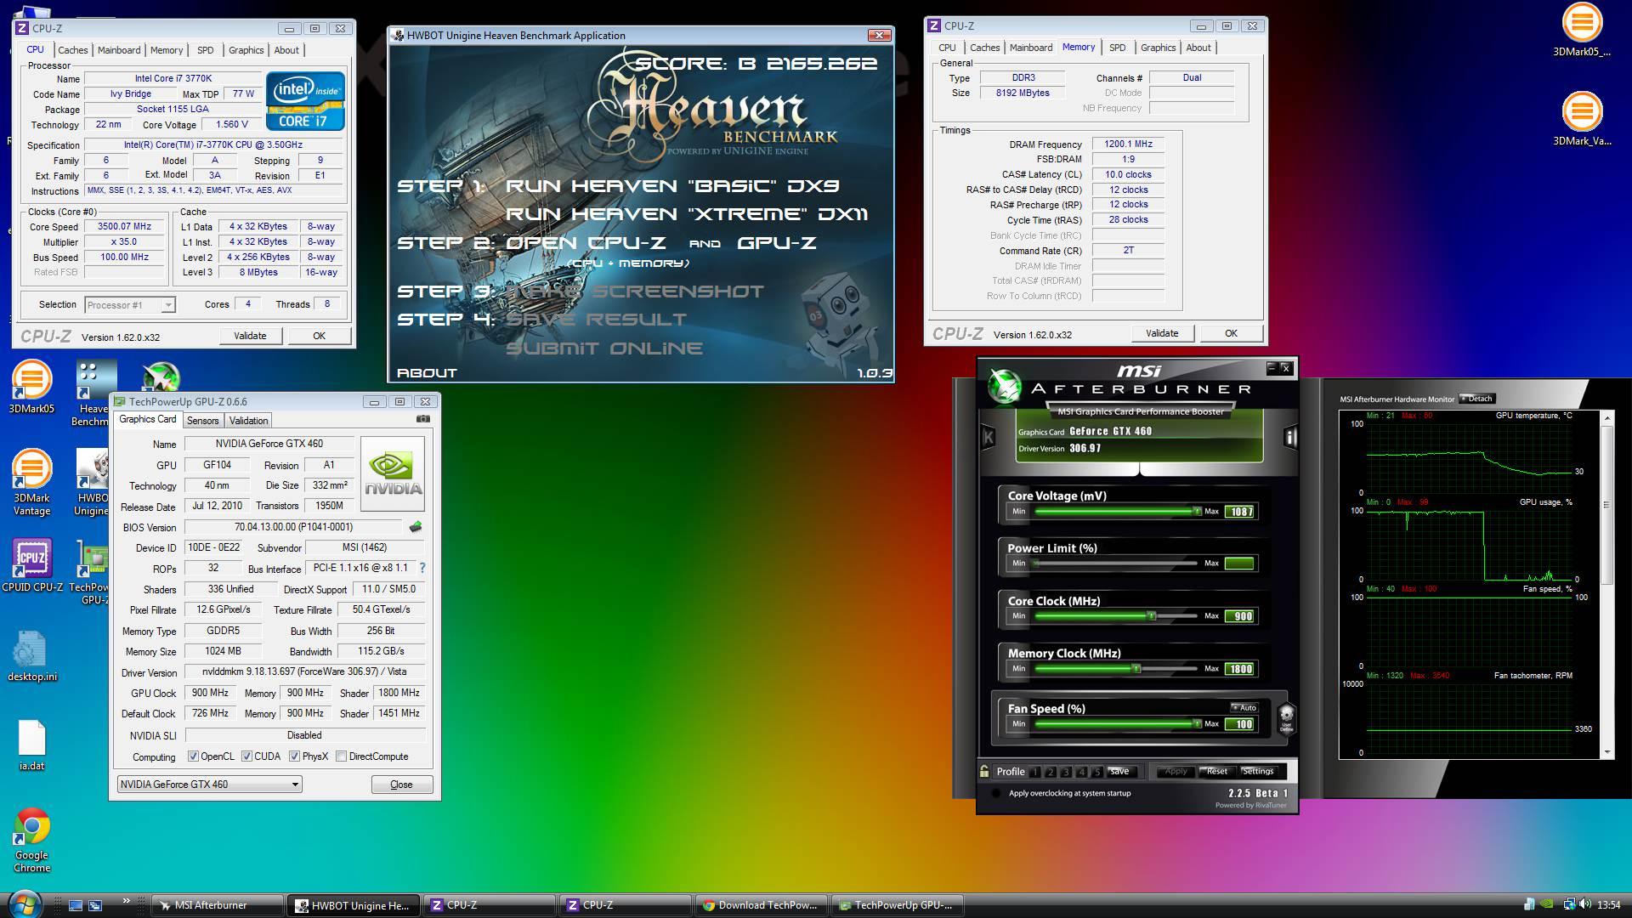
Task: Switch to the Validation tab in GPU-Z
Action: coord(248,421)
